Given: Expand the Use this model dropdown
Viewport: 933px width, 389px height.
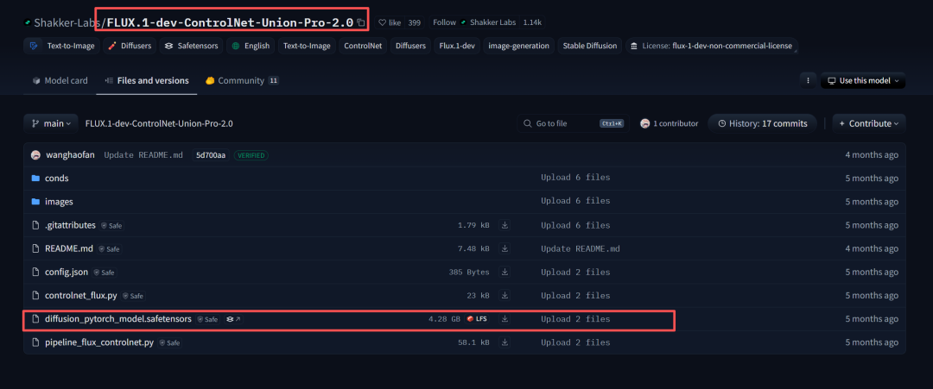Looking at the screenshot, I should click(863, 81).
